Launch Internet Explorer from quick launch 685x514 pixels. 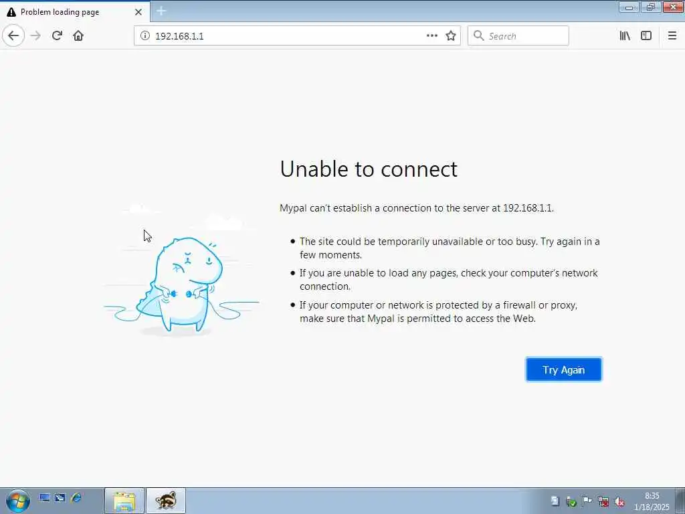pyautogui.click(x=76, y=498)
